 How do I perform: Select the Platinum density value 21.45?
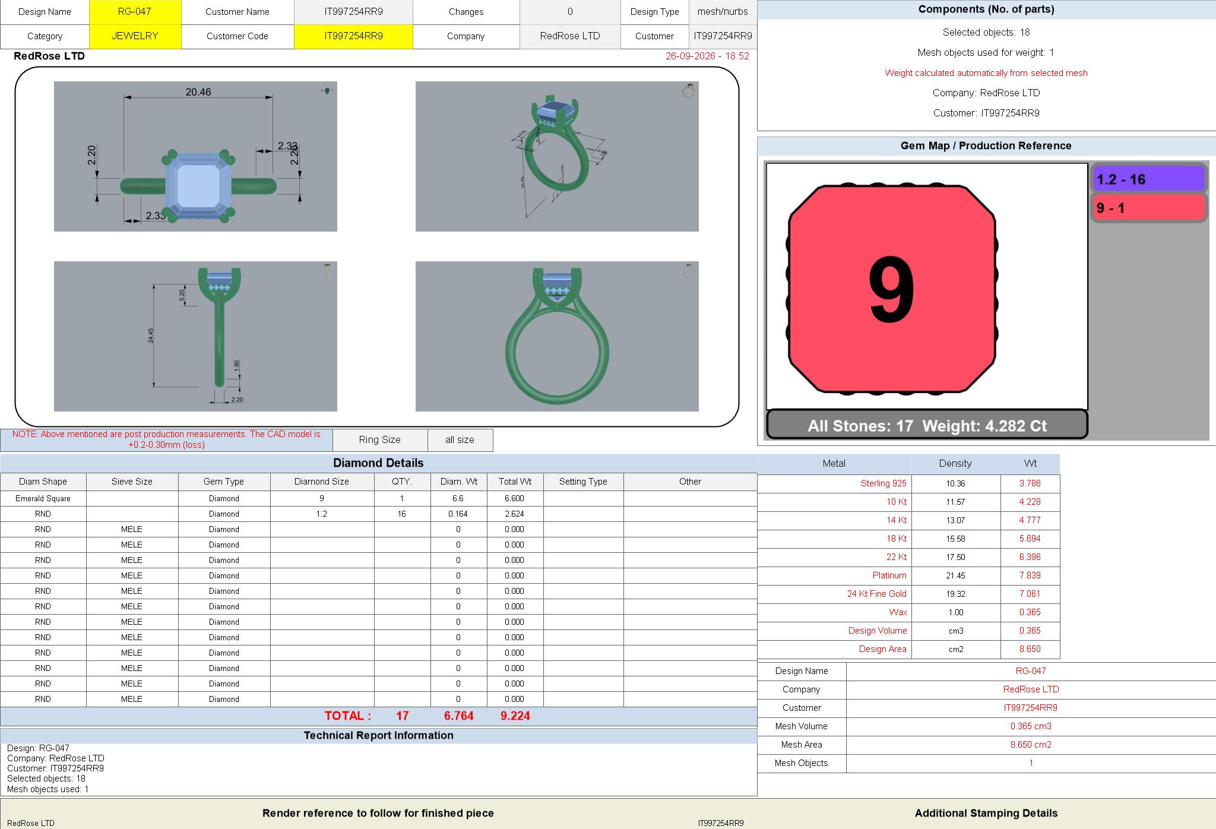[956, 575]
